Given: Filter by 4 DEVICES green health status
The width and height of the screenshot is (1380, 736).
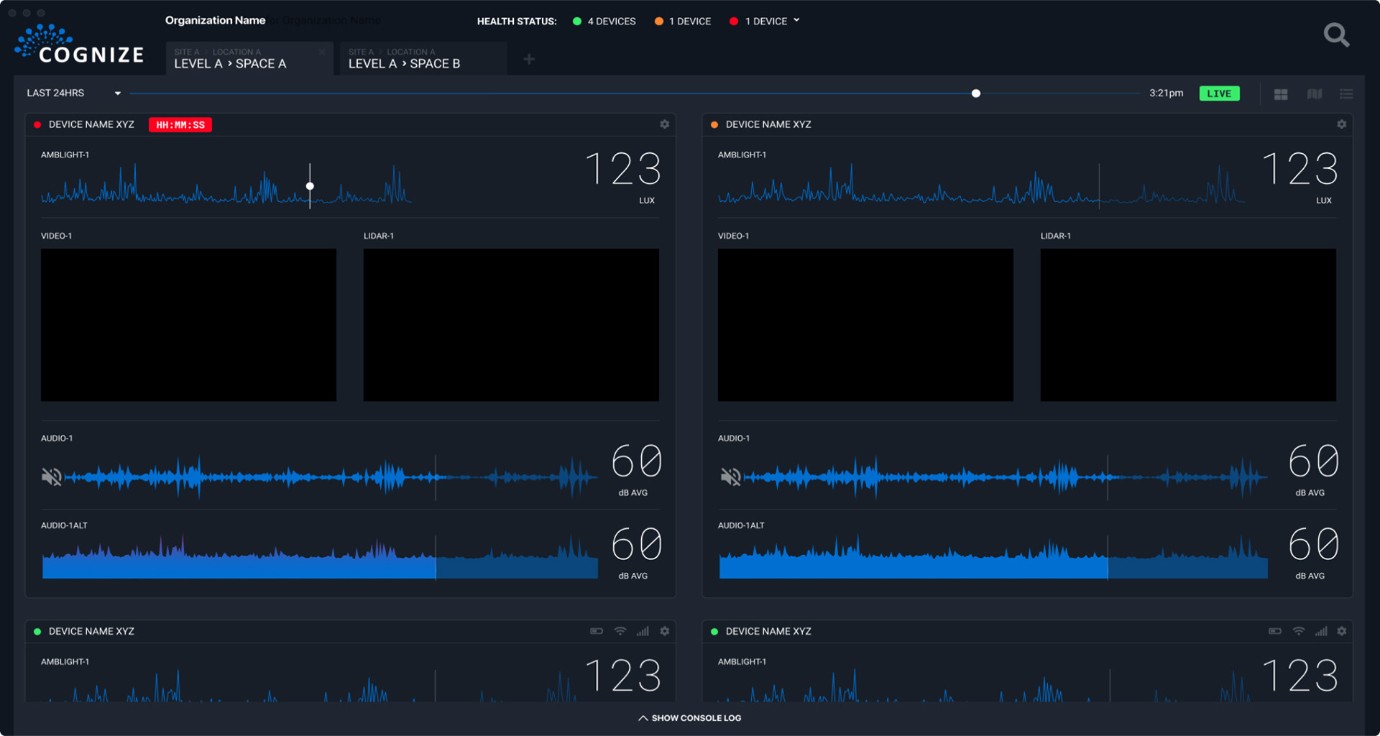Looking at the screenshot, I should 604,22.
